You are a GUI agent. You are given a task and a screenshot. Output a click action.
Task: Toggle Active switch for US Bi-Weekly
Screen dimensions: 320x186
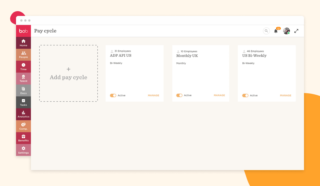[x=245, y=95]
